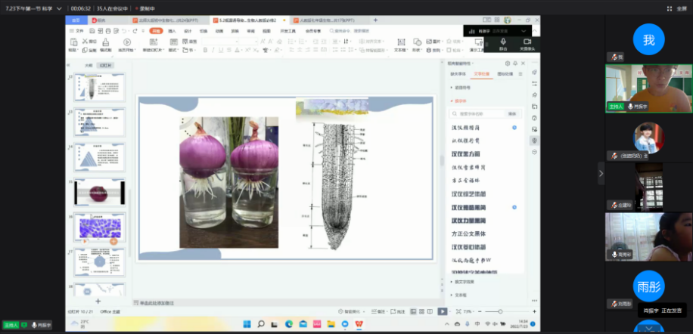Switch to the 大纲 outline view tab
The height and width of the screenshot is (334, 693).
pos(89,66)
